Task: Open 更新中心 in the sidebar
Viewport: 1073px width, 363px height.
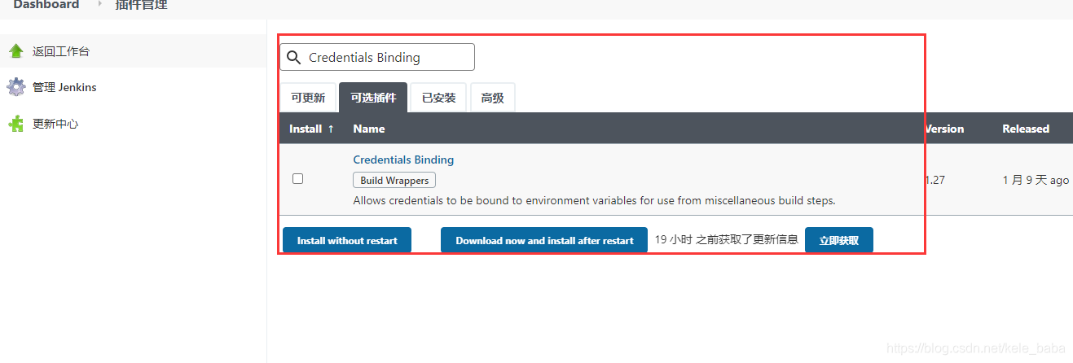Action: click(x=55, y=124)
